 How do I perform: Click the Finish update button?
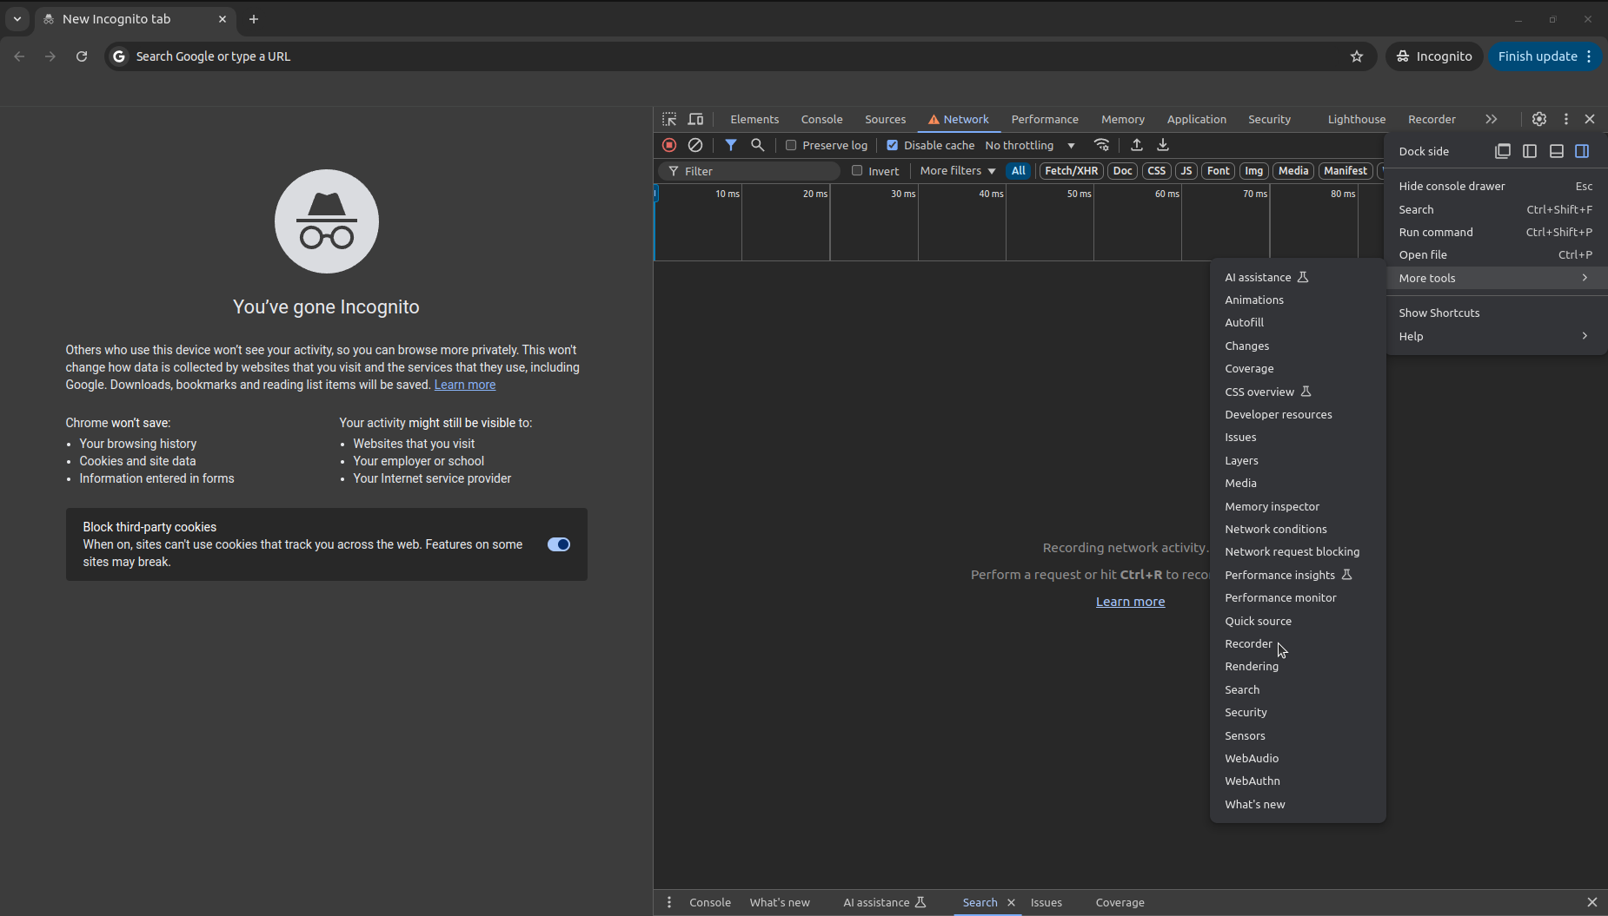pos(1537,56)
